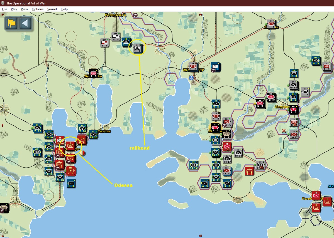
Task: Select the blue 10-14 division
Action: (49, 159)
